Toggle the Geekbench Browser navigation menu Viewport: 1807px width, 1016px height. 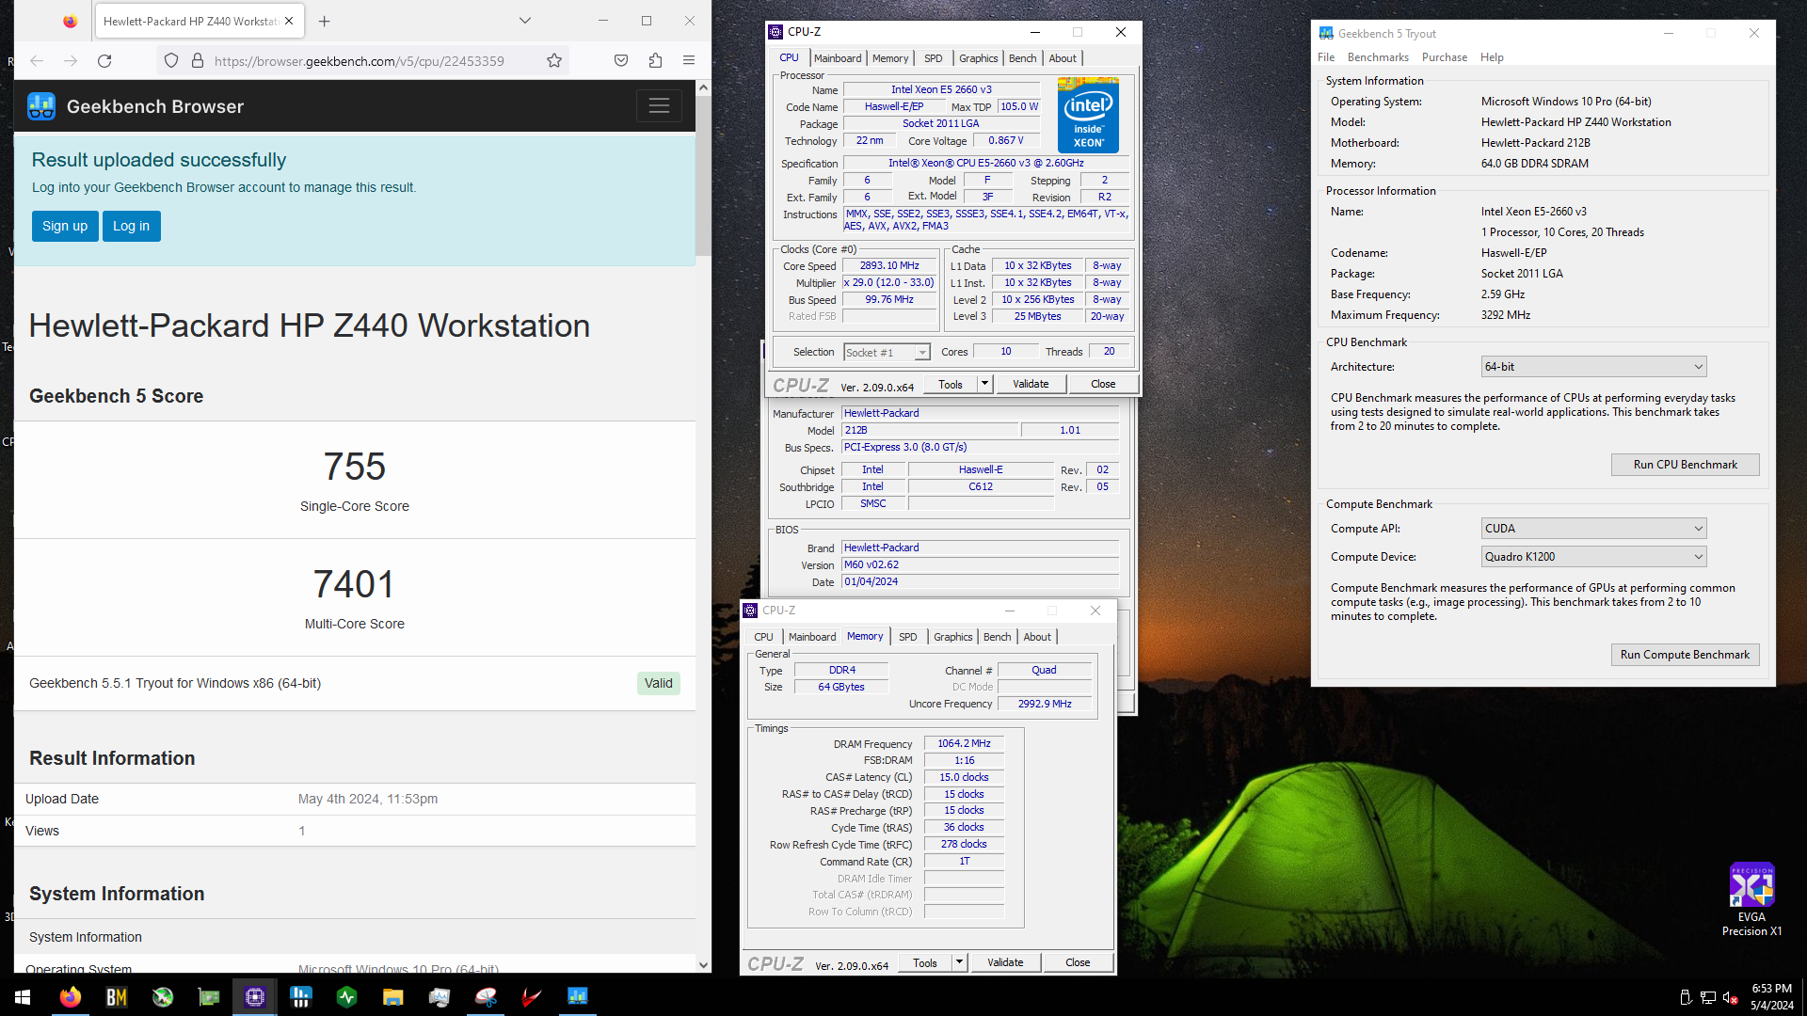point(659,106)
